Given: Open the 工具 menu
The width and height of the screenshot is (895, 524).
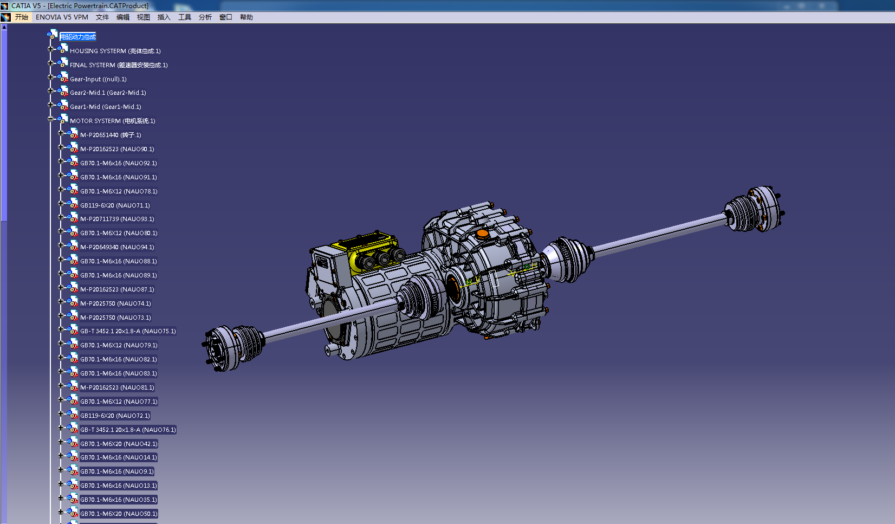Looking at the screenshot, I should click(185, 17).
